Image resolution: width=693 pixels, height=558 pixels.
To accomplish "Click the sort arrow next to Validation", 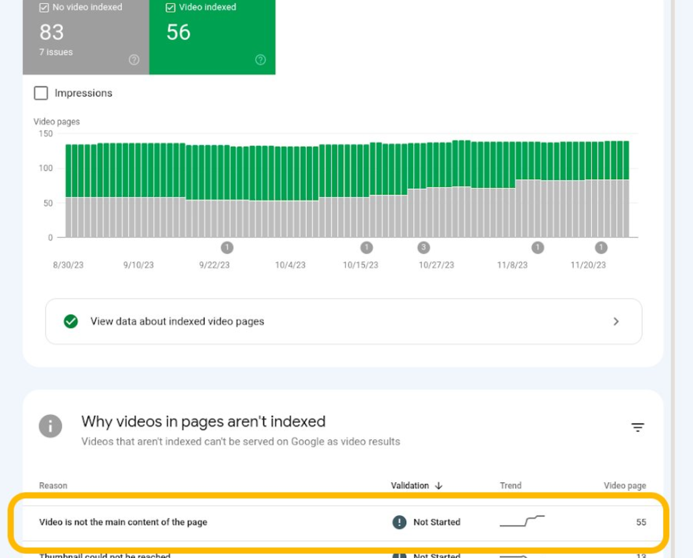I will click(439, 486).
